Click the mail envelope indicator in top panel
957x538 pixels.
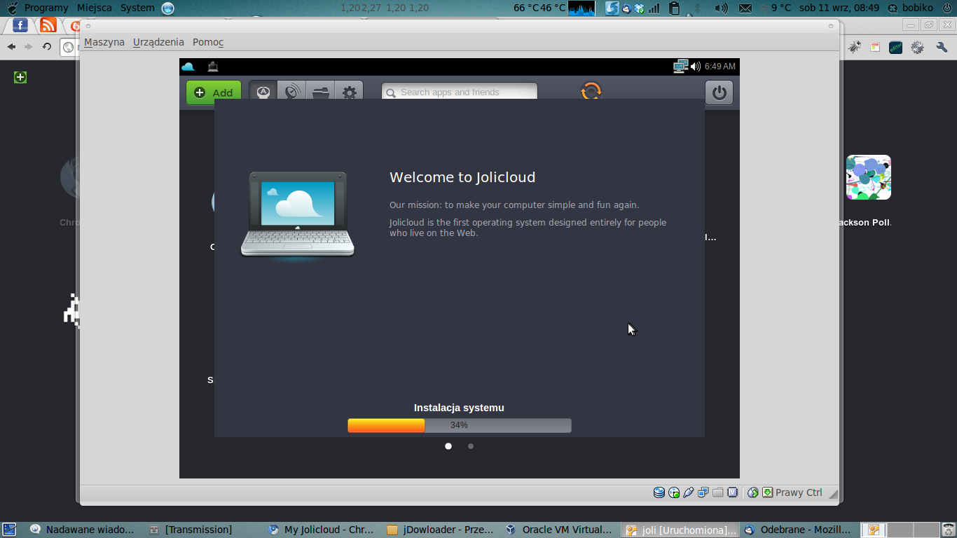745,8
